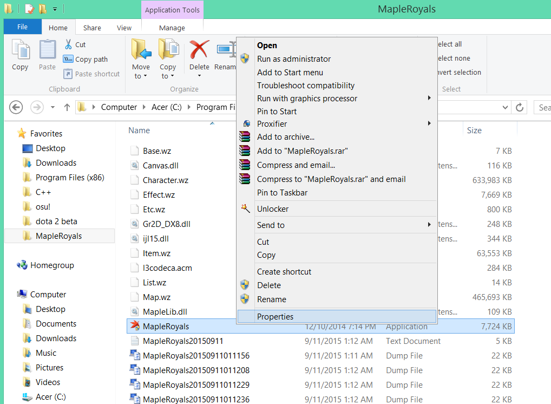551x404 pixels.
Task: Open dota 2 beta favorite folder
Action: tap(50, 221)
